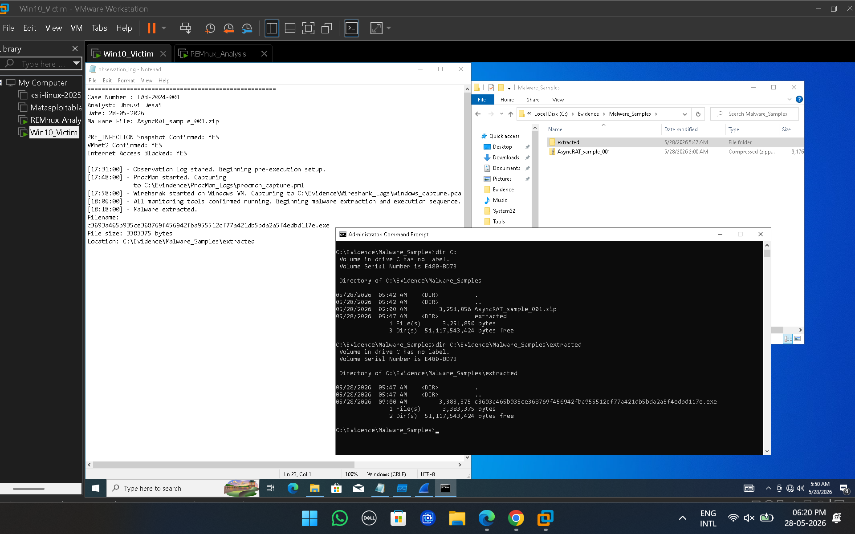Enter VMware full screen mode

click(x=308, y=28)
